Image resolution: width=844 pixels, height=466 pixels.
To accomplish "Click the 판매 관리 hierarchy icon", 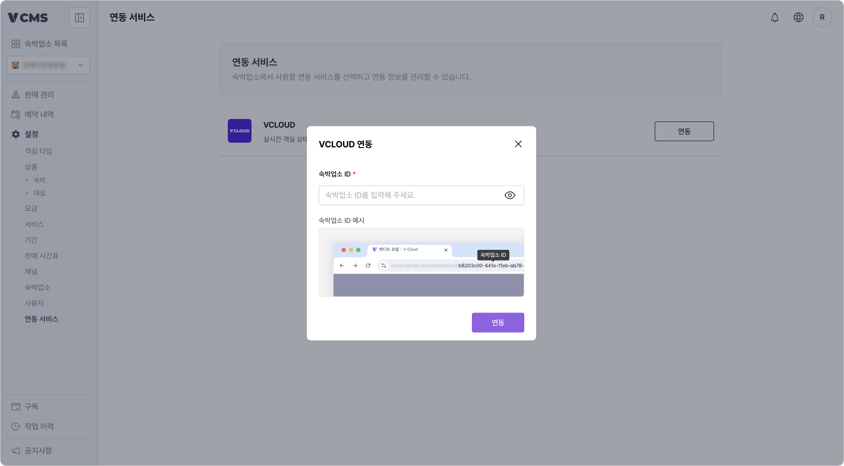I will click(15, 94).
